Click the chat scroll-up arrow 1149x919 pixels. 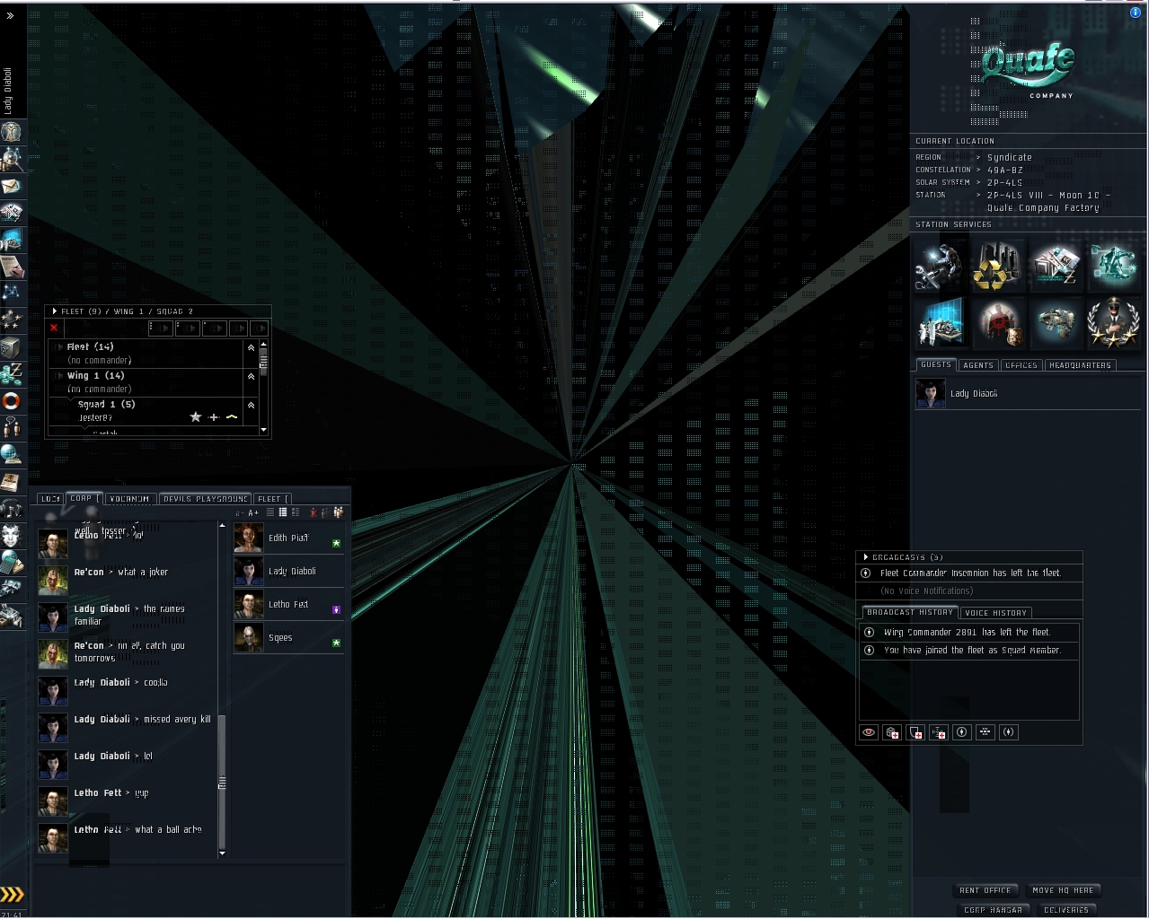222,525
